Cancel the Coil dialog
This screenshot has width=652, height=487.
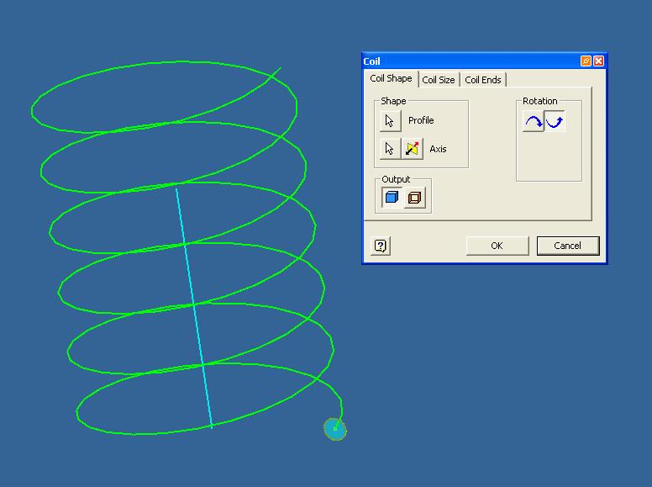pyautogui.click(x=568, y=246)
